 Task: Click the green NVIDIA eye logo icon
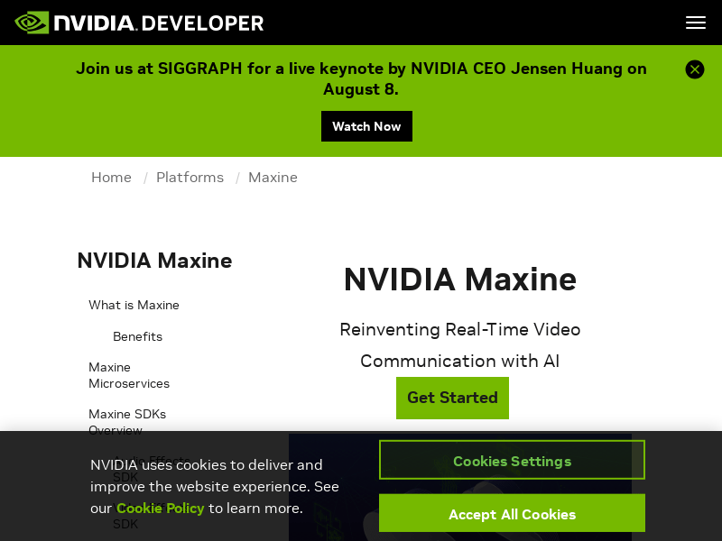point(32,22)
